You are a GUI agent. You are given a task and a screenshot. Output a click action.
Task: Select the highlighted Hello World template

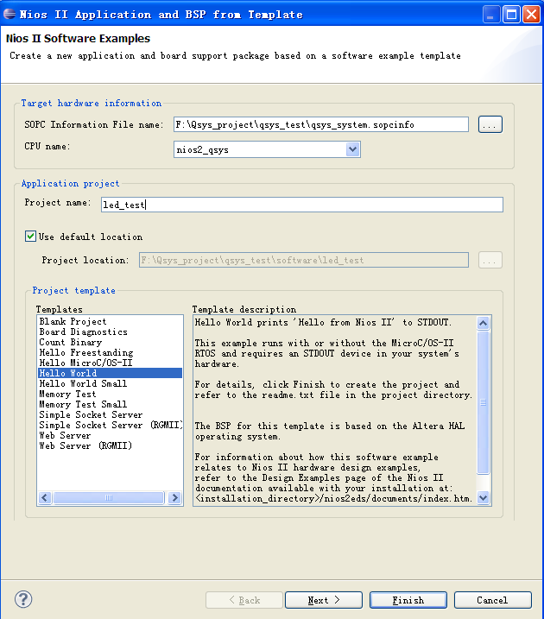[111, 373]
